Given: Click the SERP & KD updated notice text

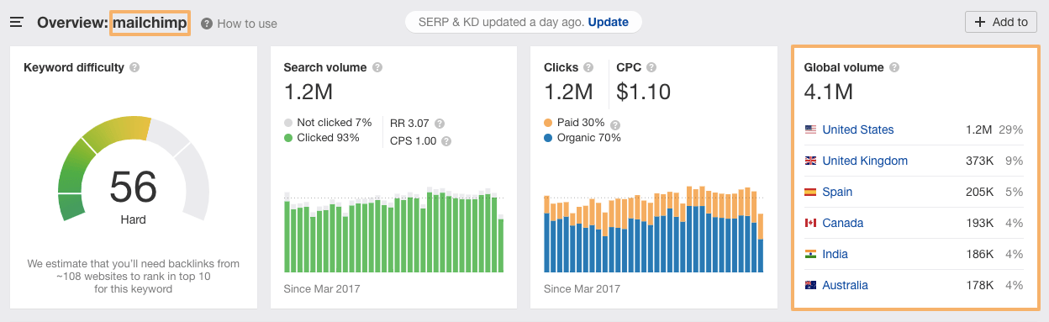Looking at the screenshot, I should pyautogui.click(x=501, y=22).
